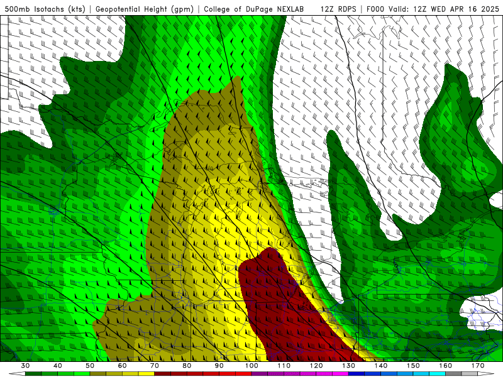Click the '80' label on the color scale
503x377 pixels.
187,366
